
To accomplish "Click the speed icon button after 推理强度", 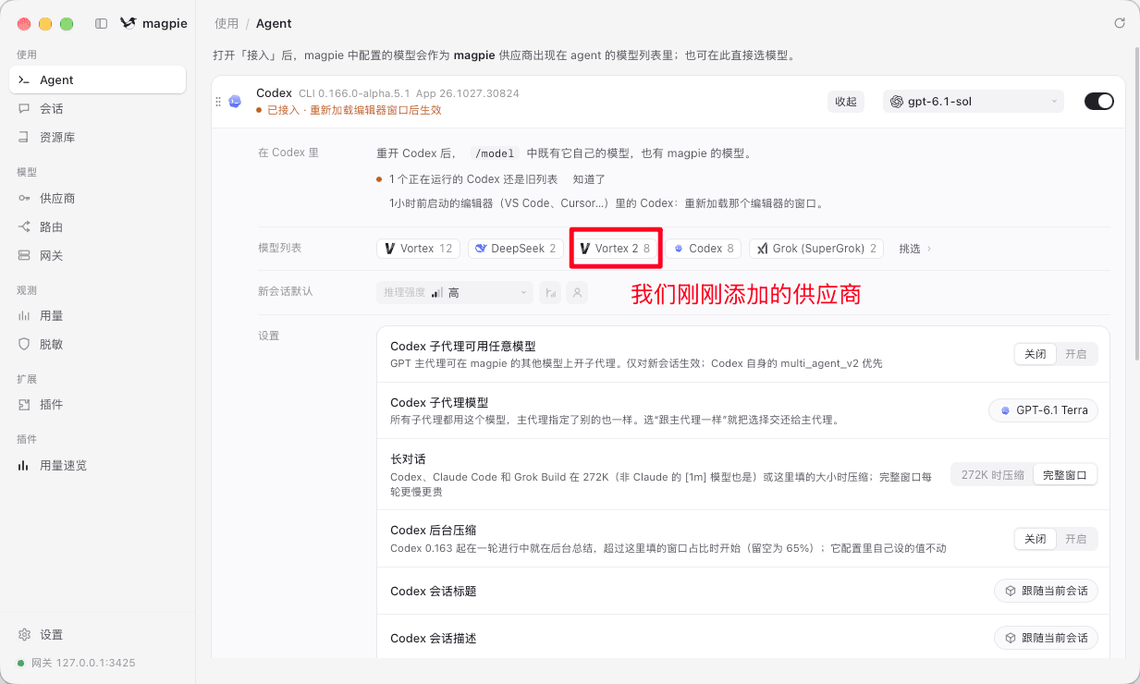I will (550, 293).
